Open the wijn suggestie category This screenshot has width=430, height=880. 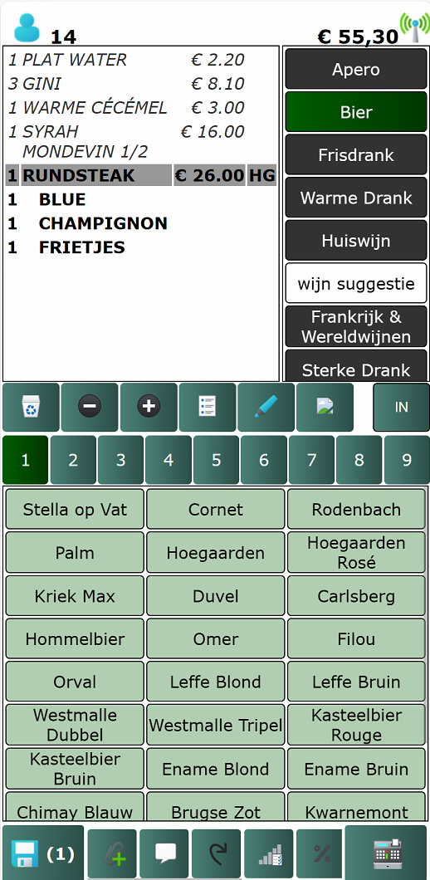(x=356, y=283)
